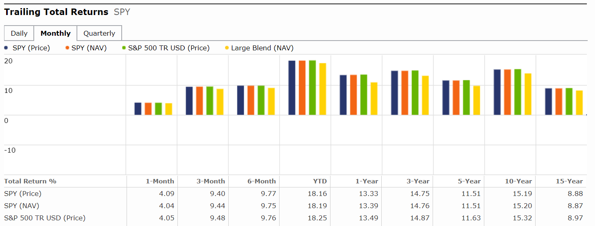Click the green S&P 500 bar for 10-Year
595x226 pixels.
coord(518,92)
